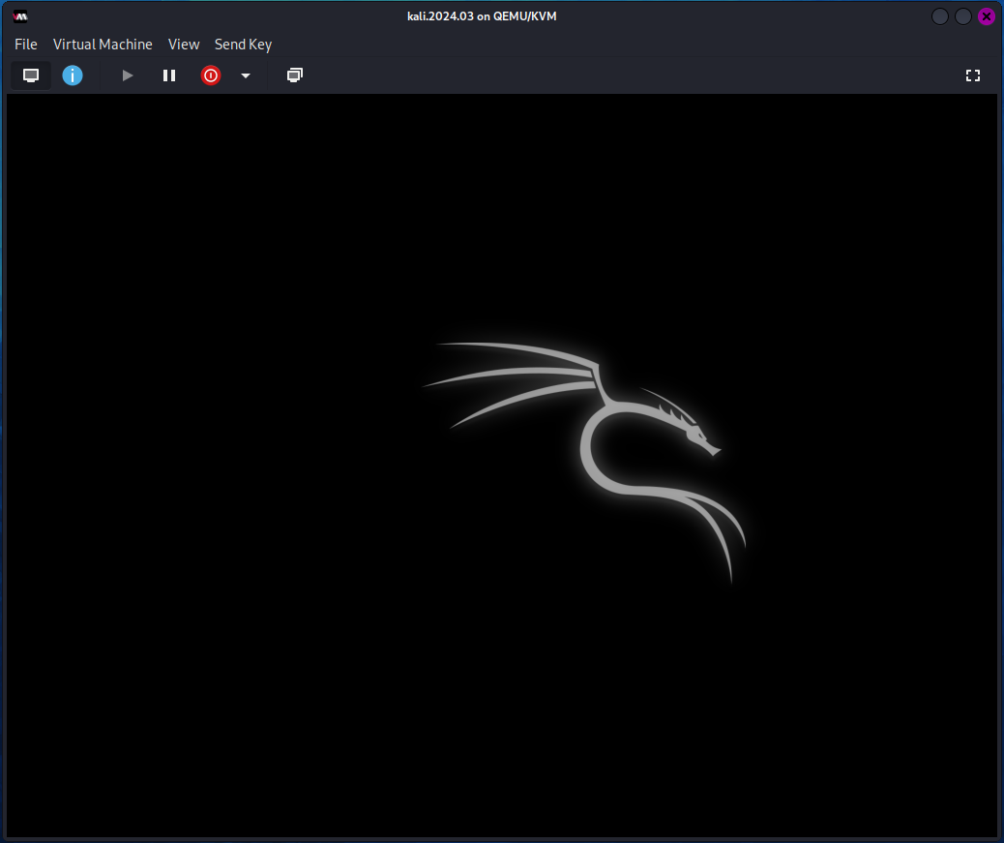Open the Virtual Machine menu

[x=103, y=45]
